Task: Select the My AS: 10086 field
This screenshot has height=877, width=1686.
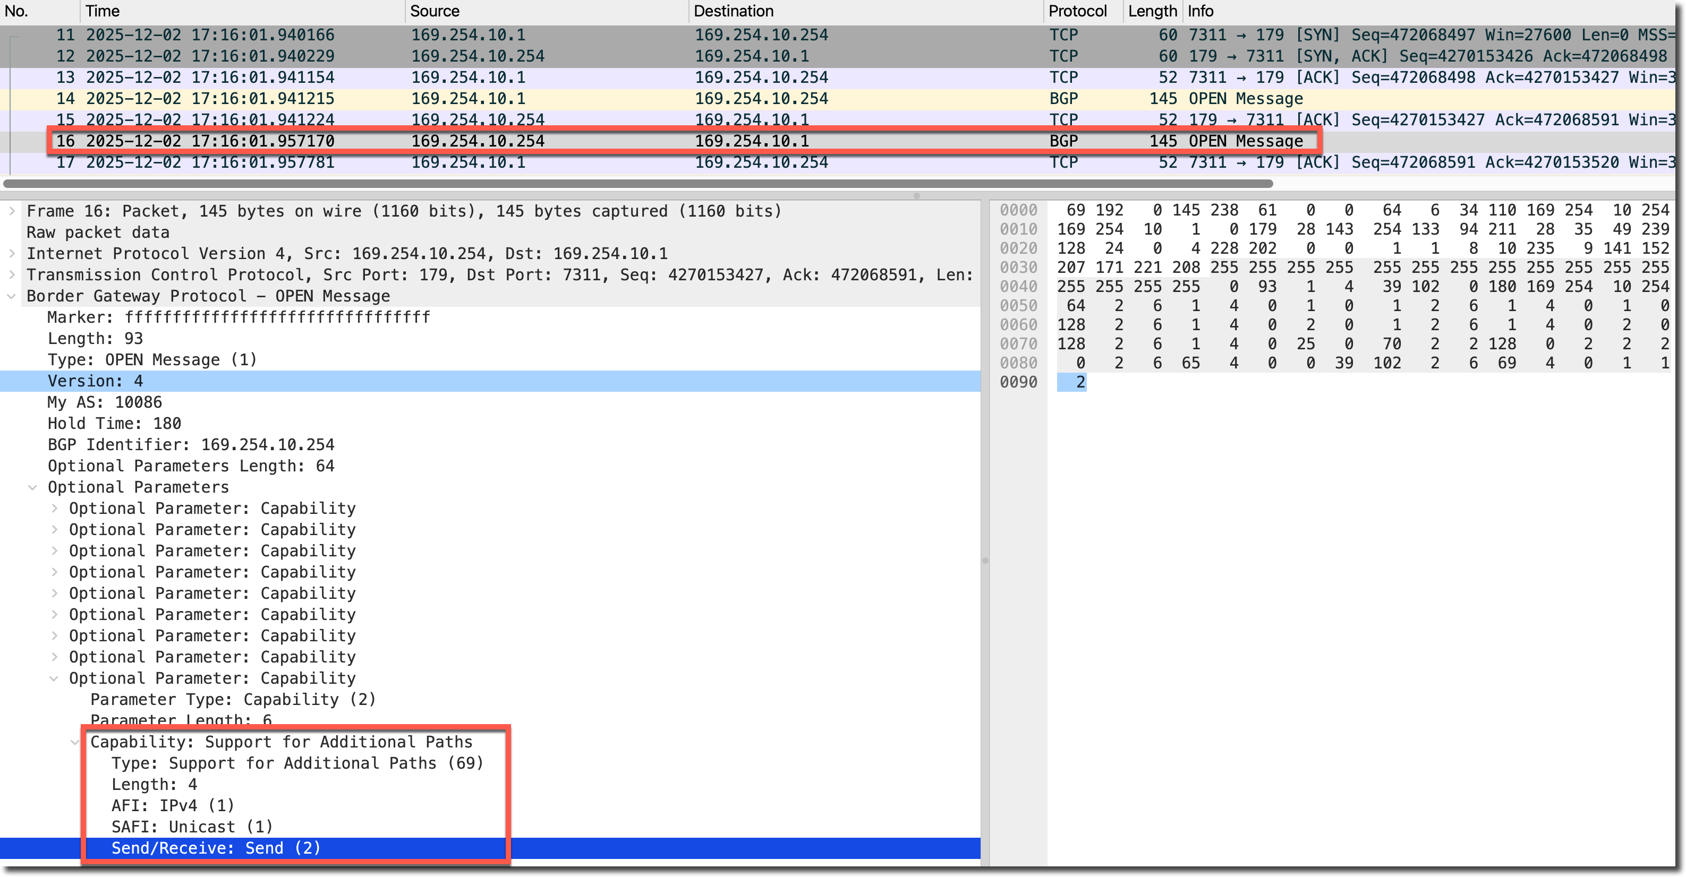Action: 105,402
